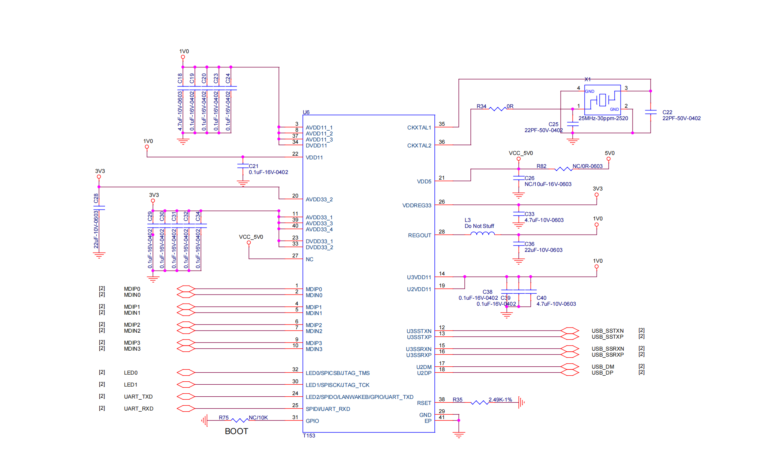
Task: Click the 25MHz-30ppm-2520 value text
Action: (603, 118)
